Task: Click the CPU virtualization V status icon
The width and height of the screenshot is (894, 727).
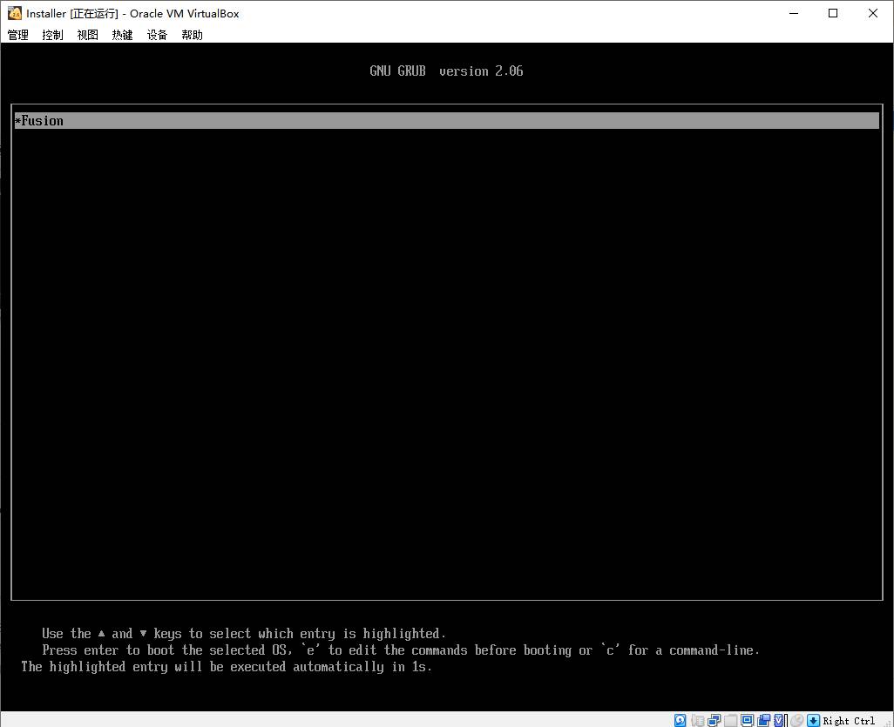Action: click(x=780, y=721)
